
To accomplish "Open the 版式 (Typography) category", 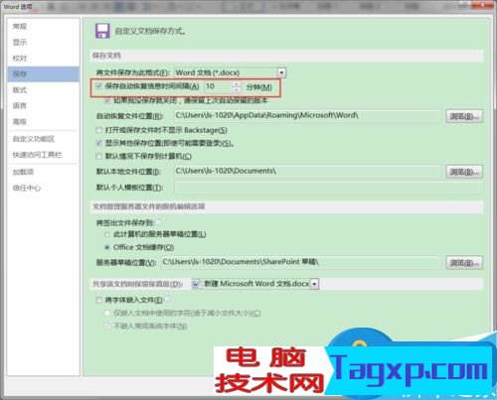I will [20, 89].
